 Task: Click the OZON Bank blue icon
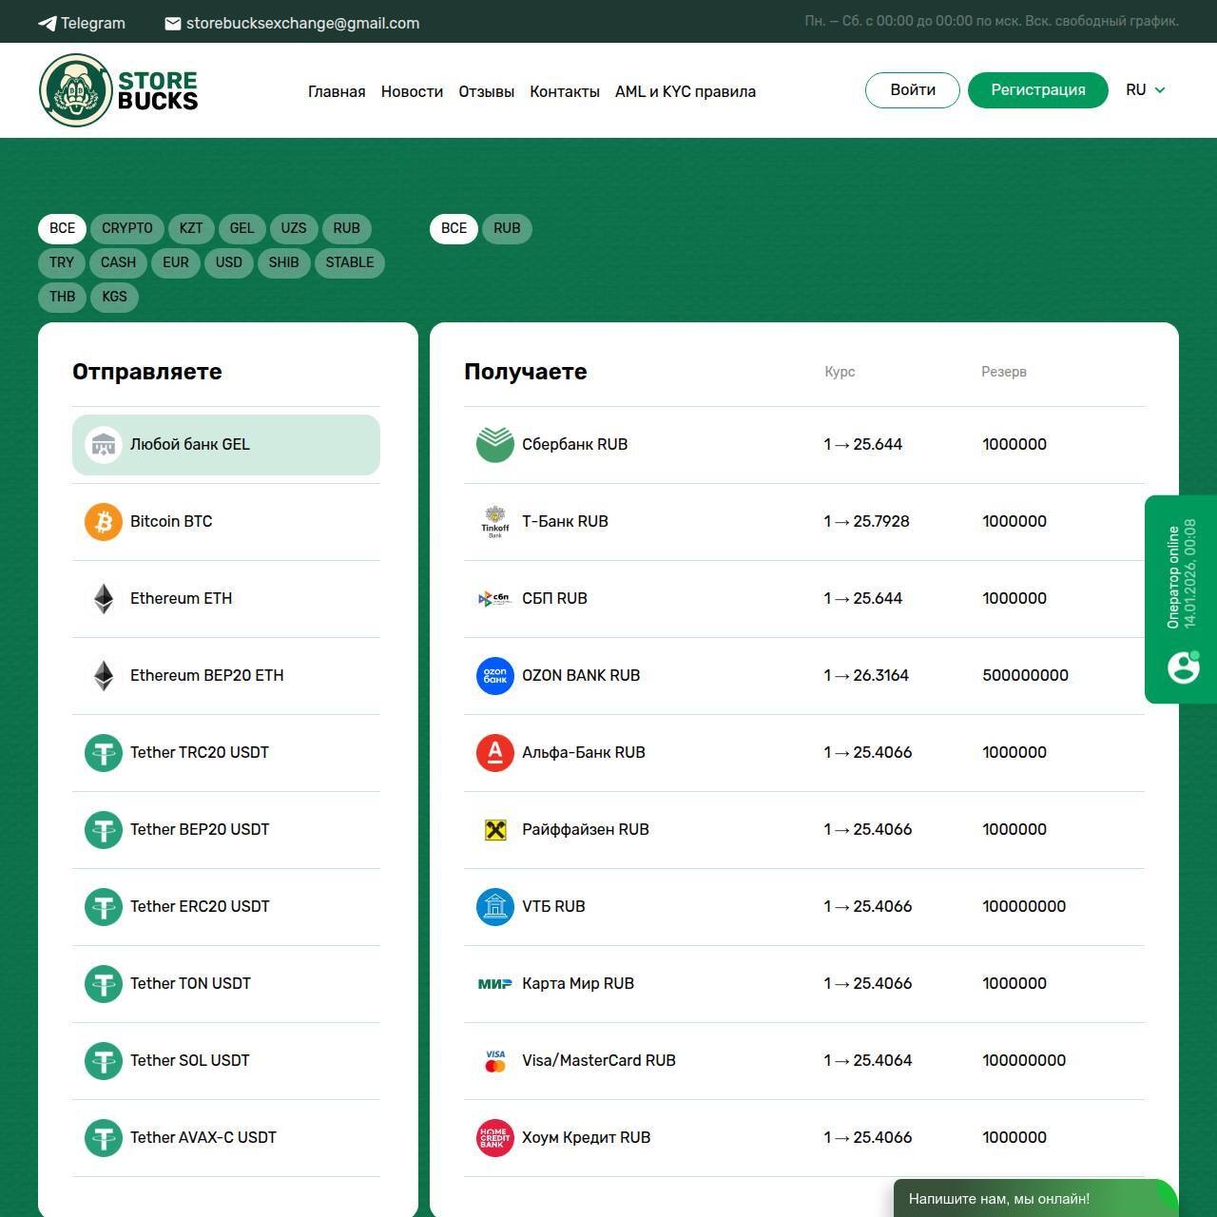coord(494,676)
